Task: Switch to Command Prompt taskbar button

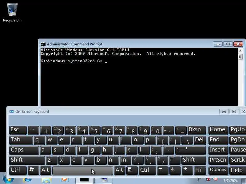Action: [84, 181]
